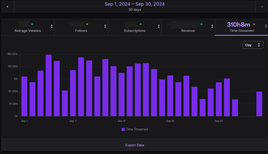Viewport: 268px width, 154px height.
Task: Click the Sep 7 x-axis label
Action: pyautogui.click(x=73, y=121)
